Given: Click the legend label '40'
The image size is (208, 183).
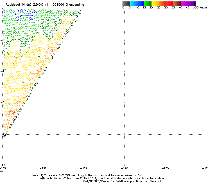Looking at the screenshot, I should coord(180,8).
